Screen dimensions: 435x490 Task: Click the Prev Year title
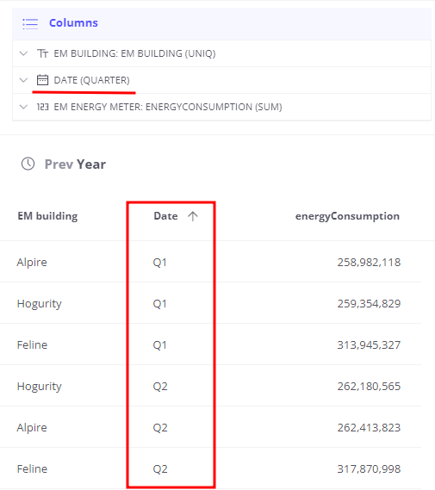(75, 164)
